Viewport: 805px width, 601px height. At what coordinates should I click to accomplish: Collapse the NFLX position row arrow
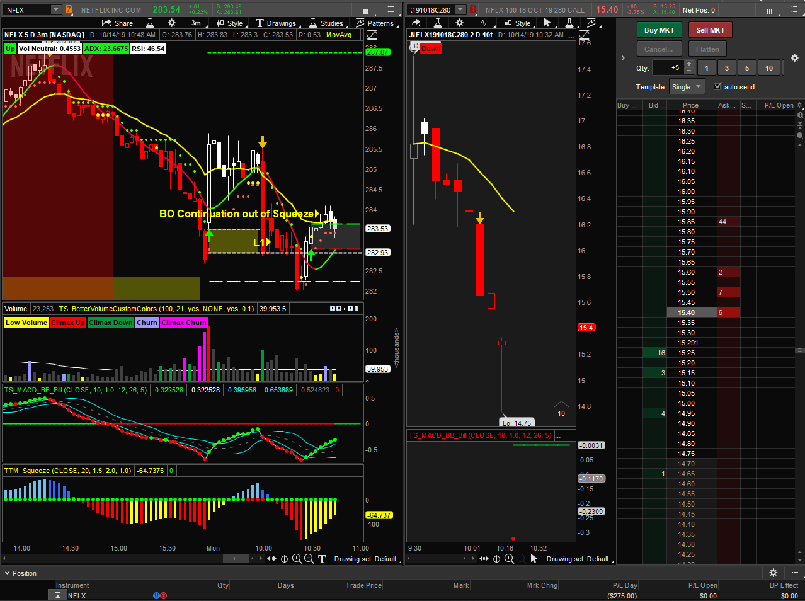point(57,595)
